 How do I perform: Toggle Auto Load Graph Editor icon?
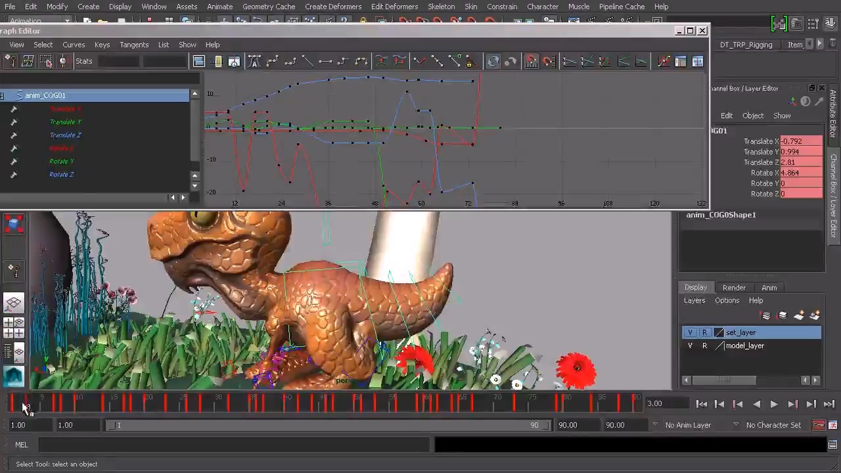(493, 61)
